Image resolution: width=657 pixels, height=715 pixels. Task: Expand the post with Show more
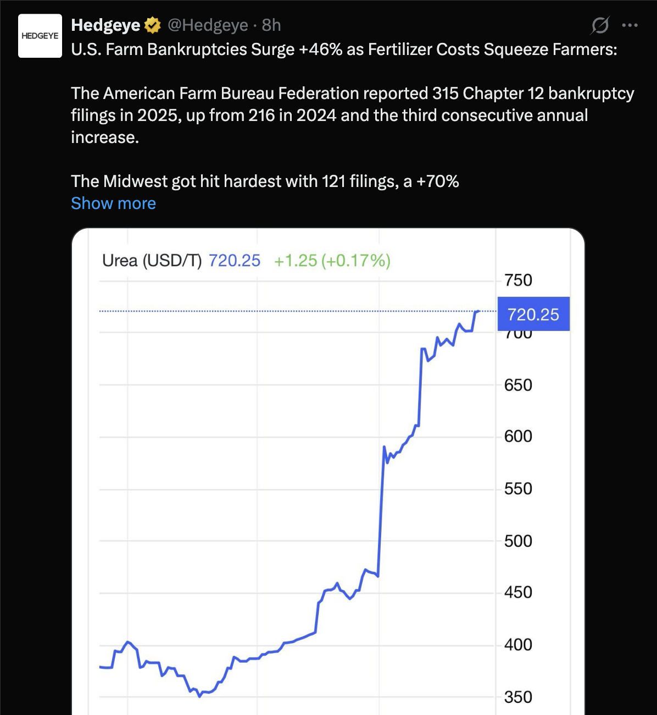point(114,204)
